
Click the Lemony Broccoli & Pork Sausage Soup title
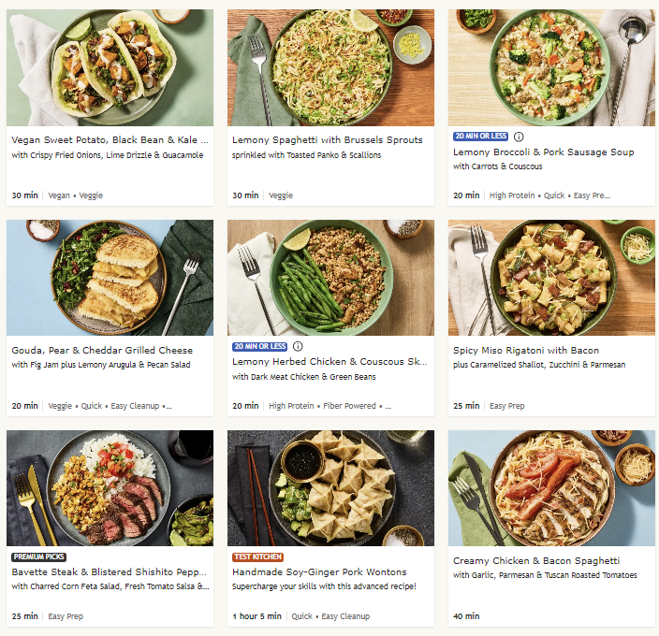coord(543,152)
